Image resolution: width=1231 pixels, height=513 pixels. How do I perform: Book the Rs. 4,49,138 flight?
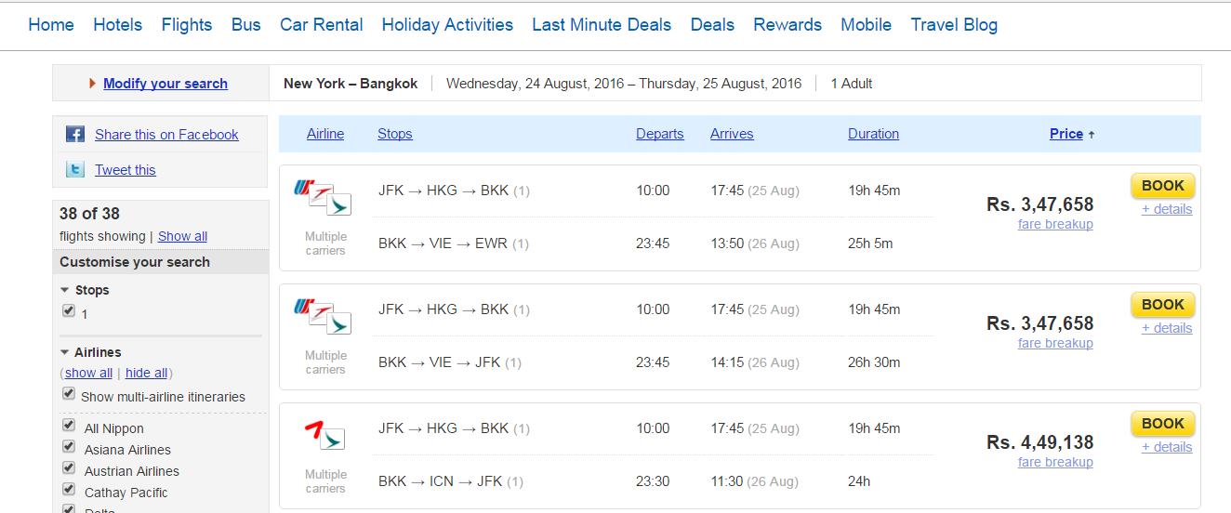tap(1163, 424)
